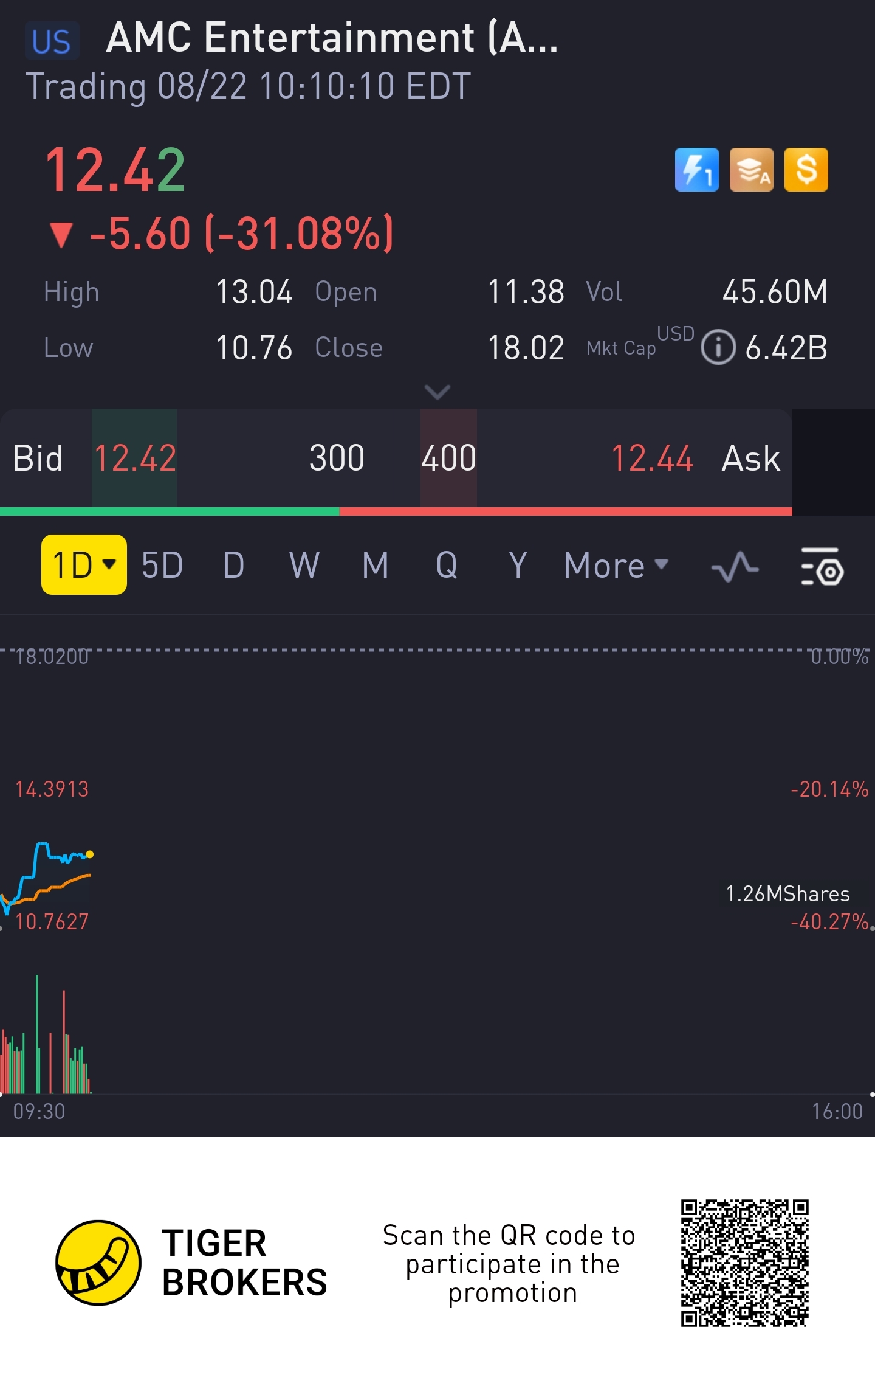Tap the green-red bid/ask ratio bar
This screenshot has width=875, height=1389.
395,511
